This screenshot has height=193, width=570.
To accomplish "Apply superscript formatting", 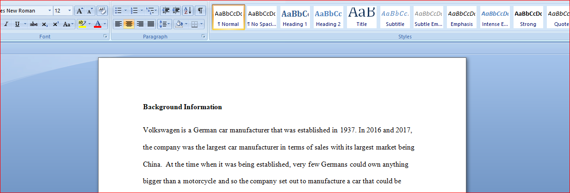I will [x=56, y=24].
